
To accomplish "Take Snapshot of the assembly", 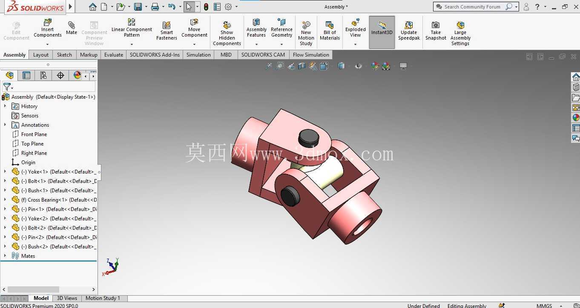I will point(436,31).
